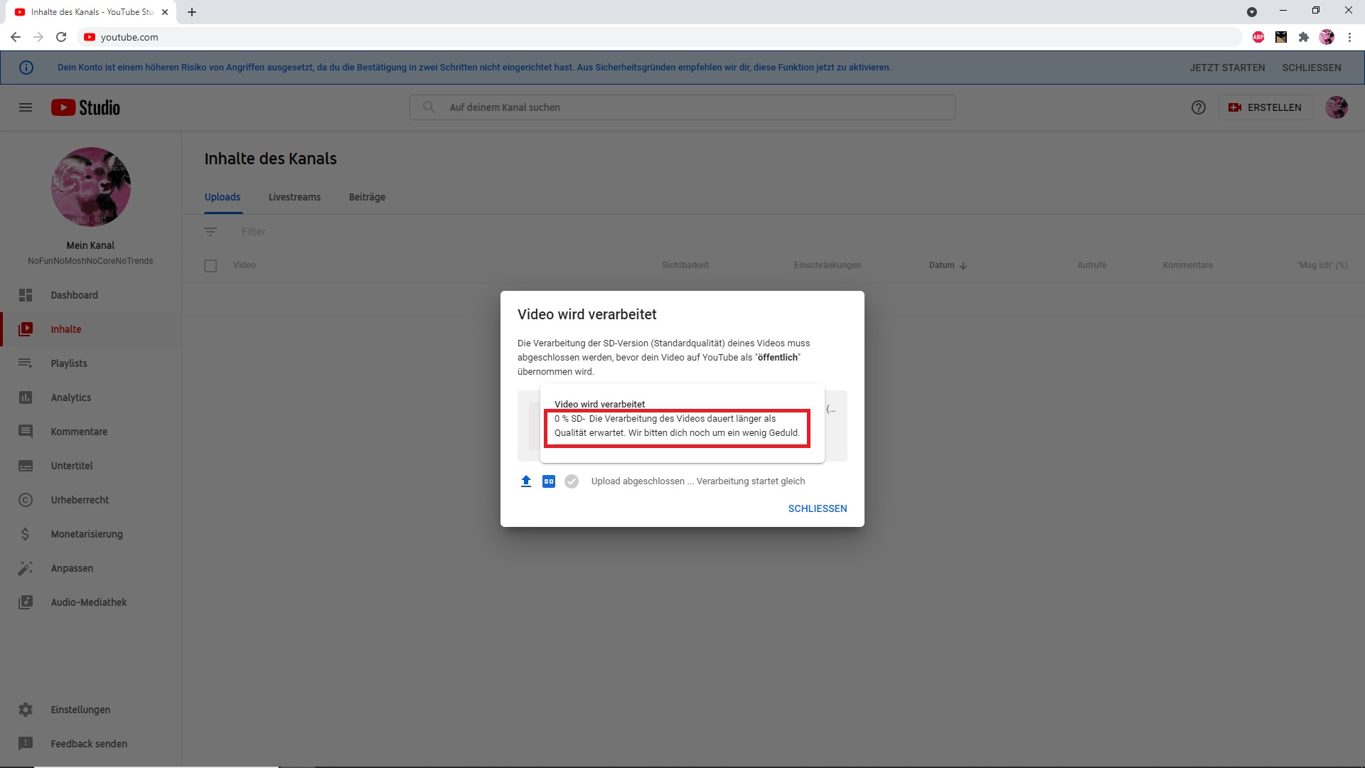Click the info icon in security banner

26,68
